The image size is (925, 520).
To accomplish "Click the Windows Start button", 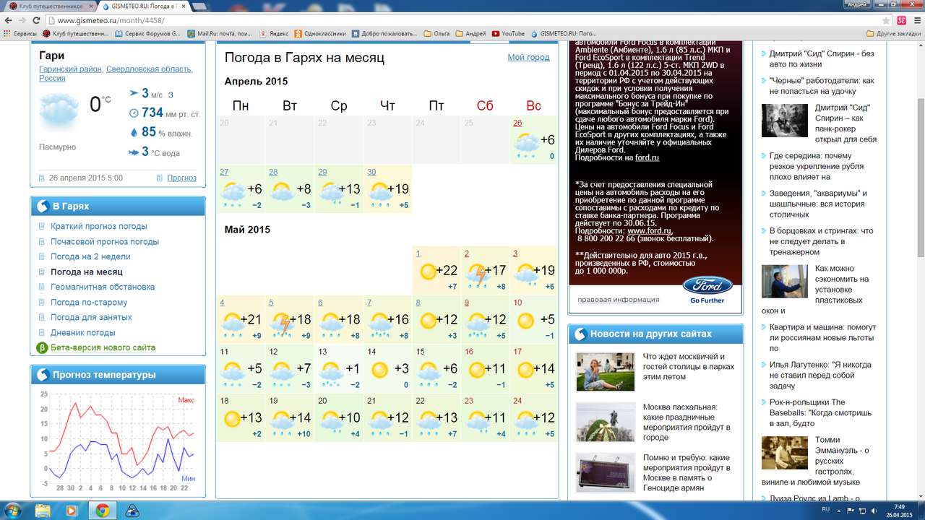I will (12, 510).
